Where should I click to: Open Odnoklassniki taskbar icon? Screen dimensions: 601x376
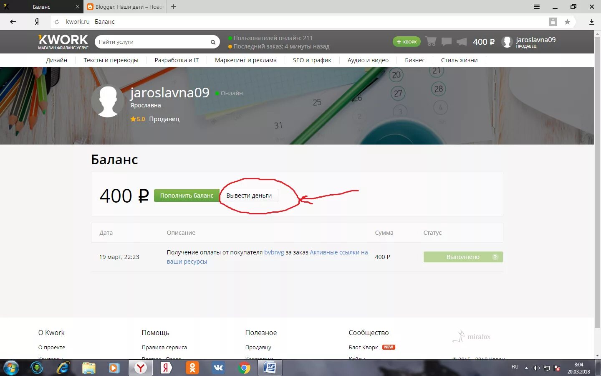(192, 368)
